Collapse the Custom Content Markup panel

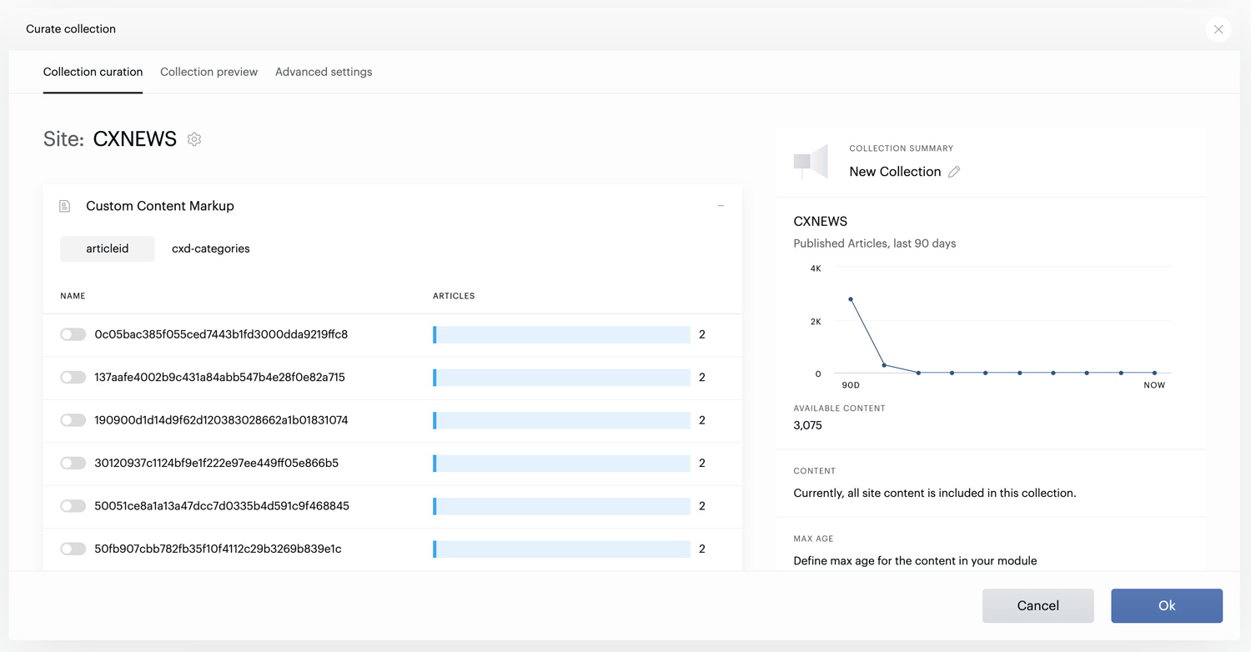point(721,206)
